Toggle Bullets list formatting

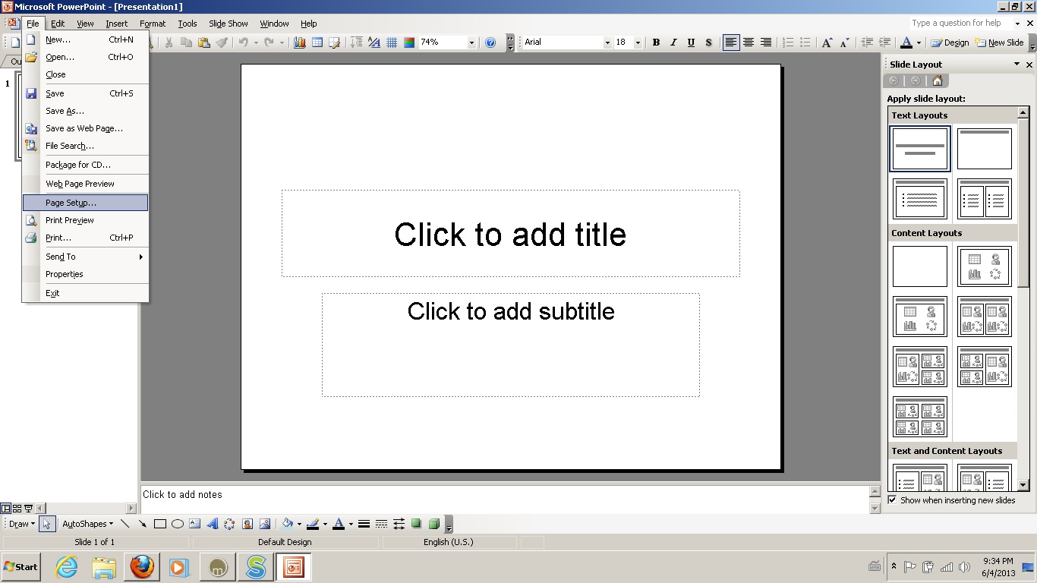click(x=805, y=43)
